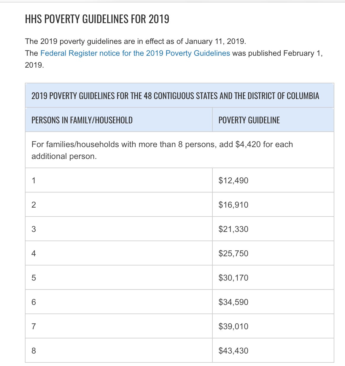Open the Federal Register notice link
Screen dimensions: 345x366
coord(135,53)
